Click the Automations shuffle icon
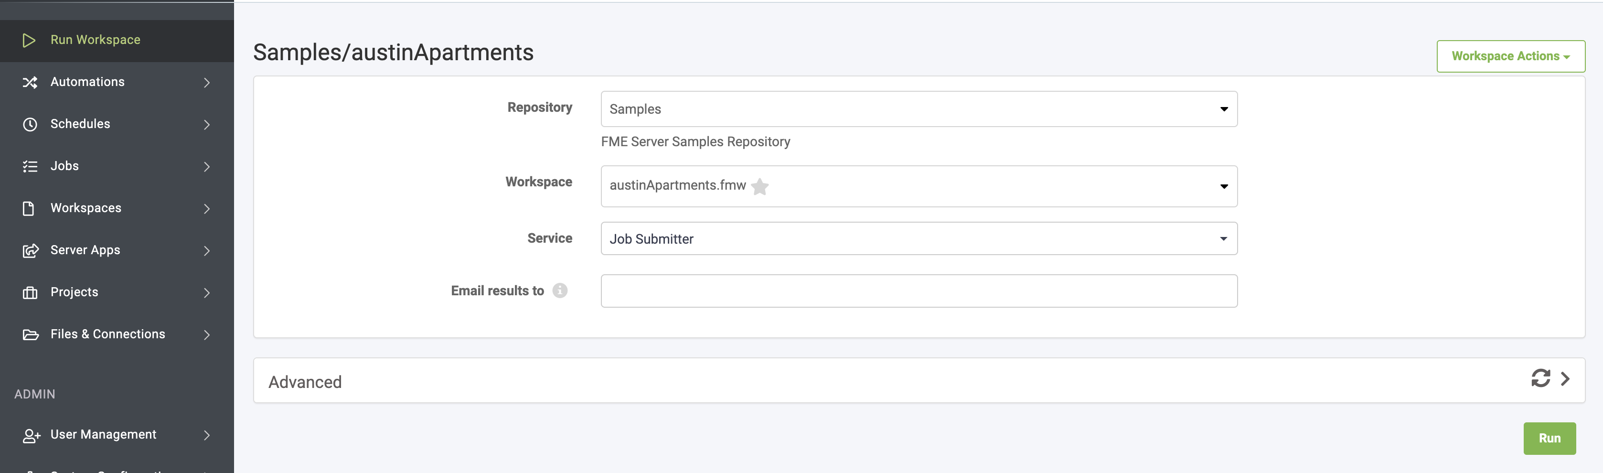The image size is (1603, 473). click(x=30, y=82)
